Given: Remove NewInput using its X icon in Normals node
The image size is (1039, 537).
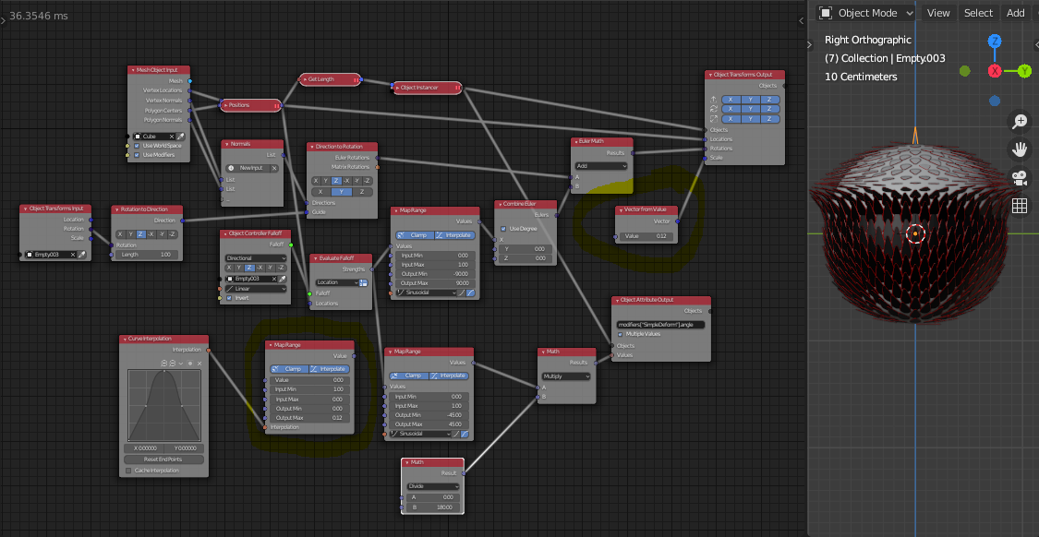Looking at the screenshot, I should 274,169.
